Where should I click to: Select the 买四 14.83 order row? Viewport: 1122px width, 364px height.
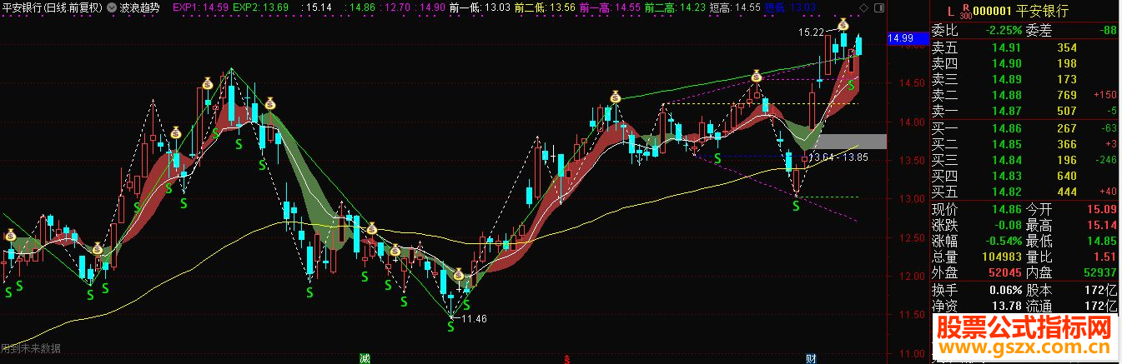click(x=1024, y=175)
